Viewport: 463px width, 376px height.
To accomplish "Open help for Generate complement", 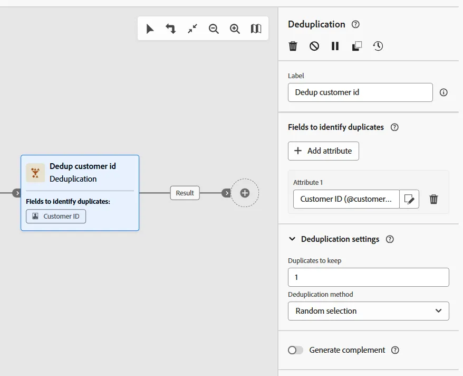I will (395, 350).
